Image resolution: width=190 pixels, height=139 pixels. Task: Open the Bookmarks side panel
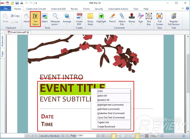[2, 41]
